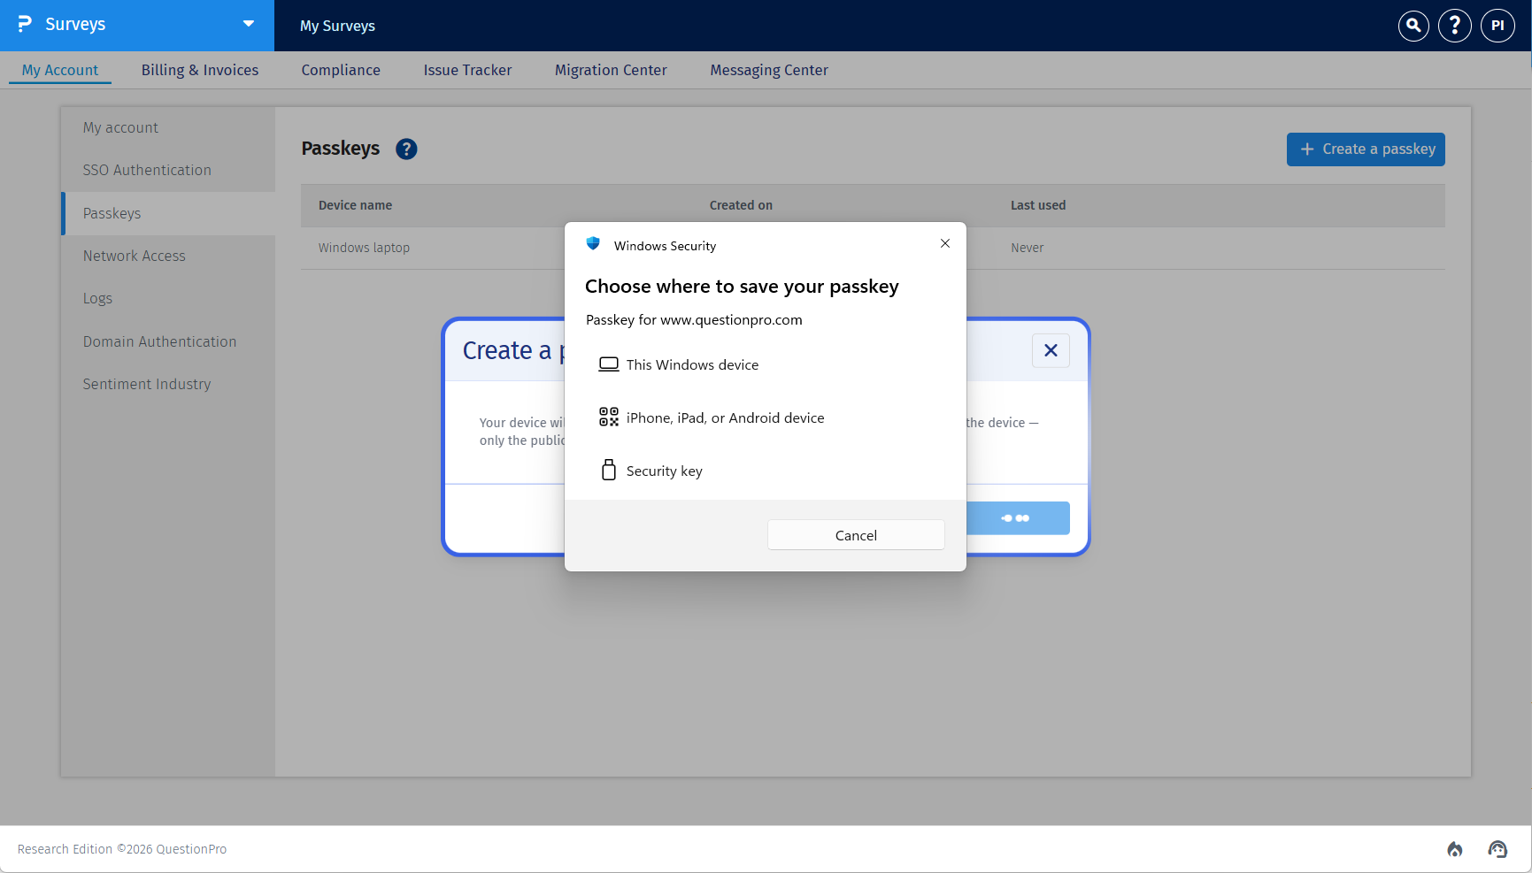Viewport: 1532px width, 873px height.
Task: Click the QuestionPro P logo
Action: [25, 24]
